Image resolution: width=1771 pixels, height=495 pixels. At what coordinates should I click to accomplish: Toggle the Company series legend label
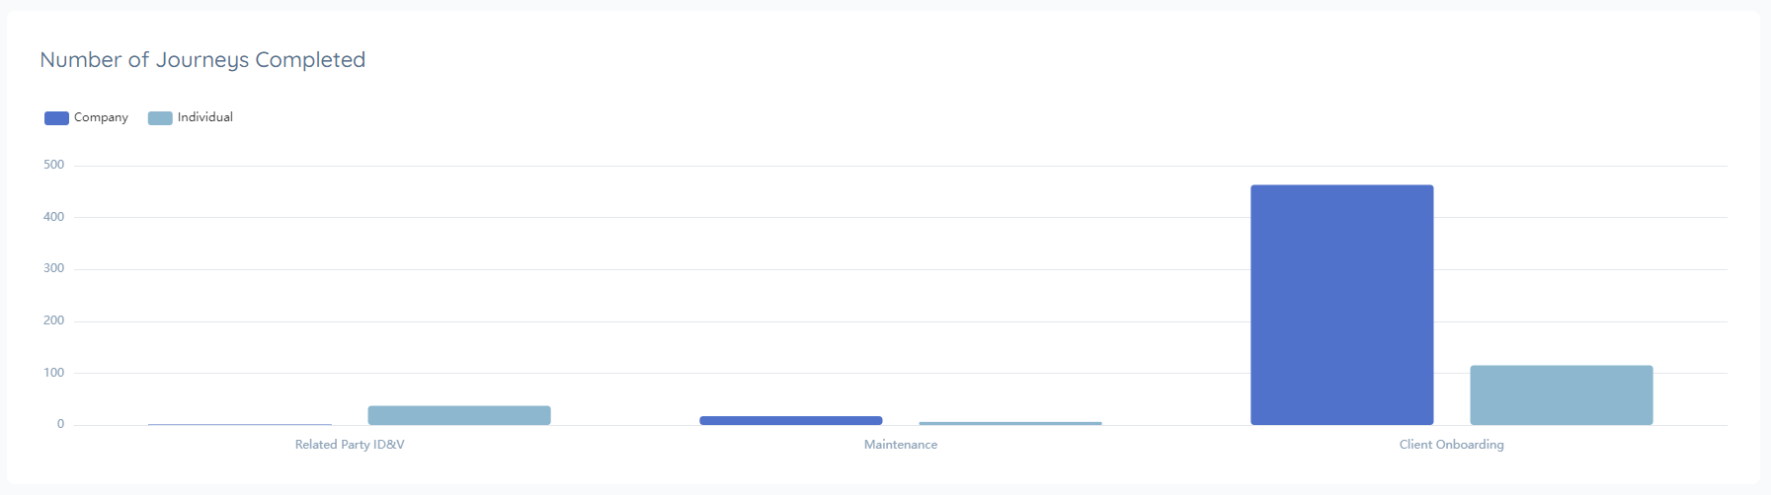point(101,117)
